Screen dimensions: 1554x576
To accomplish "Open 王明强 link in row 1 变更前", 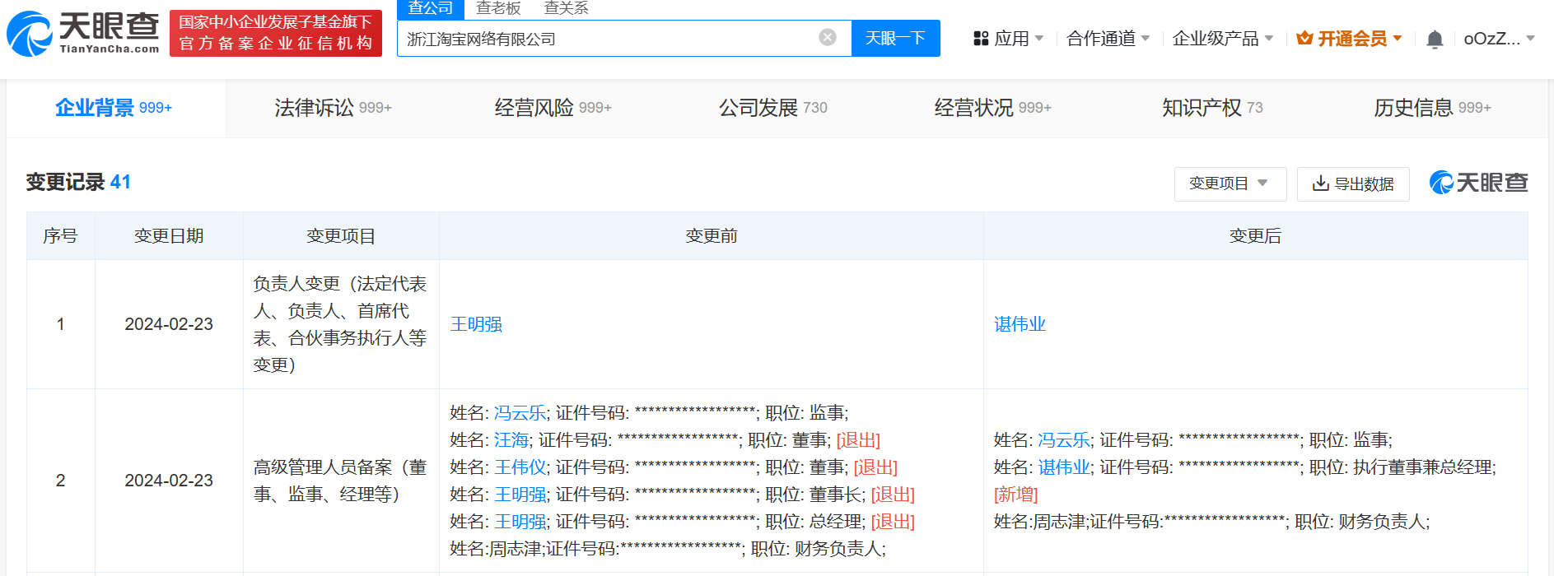I will tap(476, 324).
